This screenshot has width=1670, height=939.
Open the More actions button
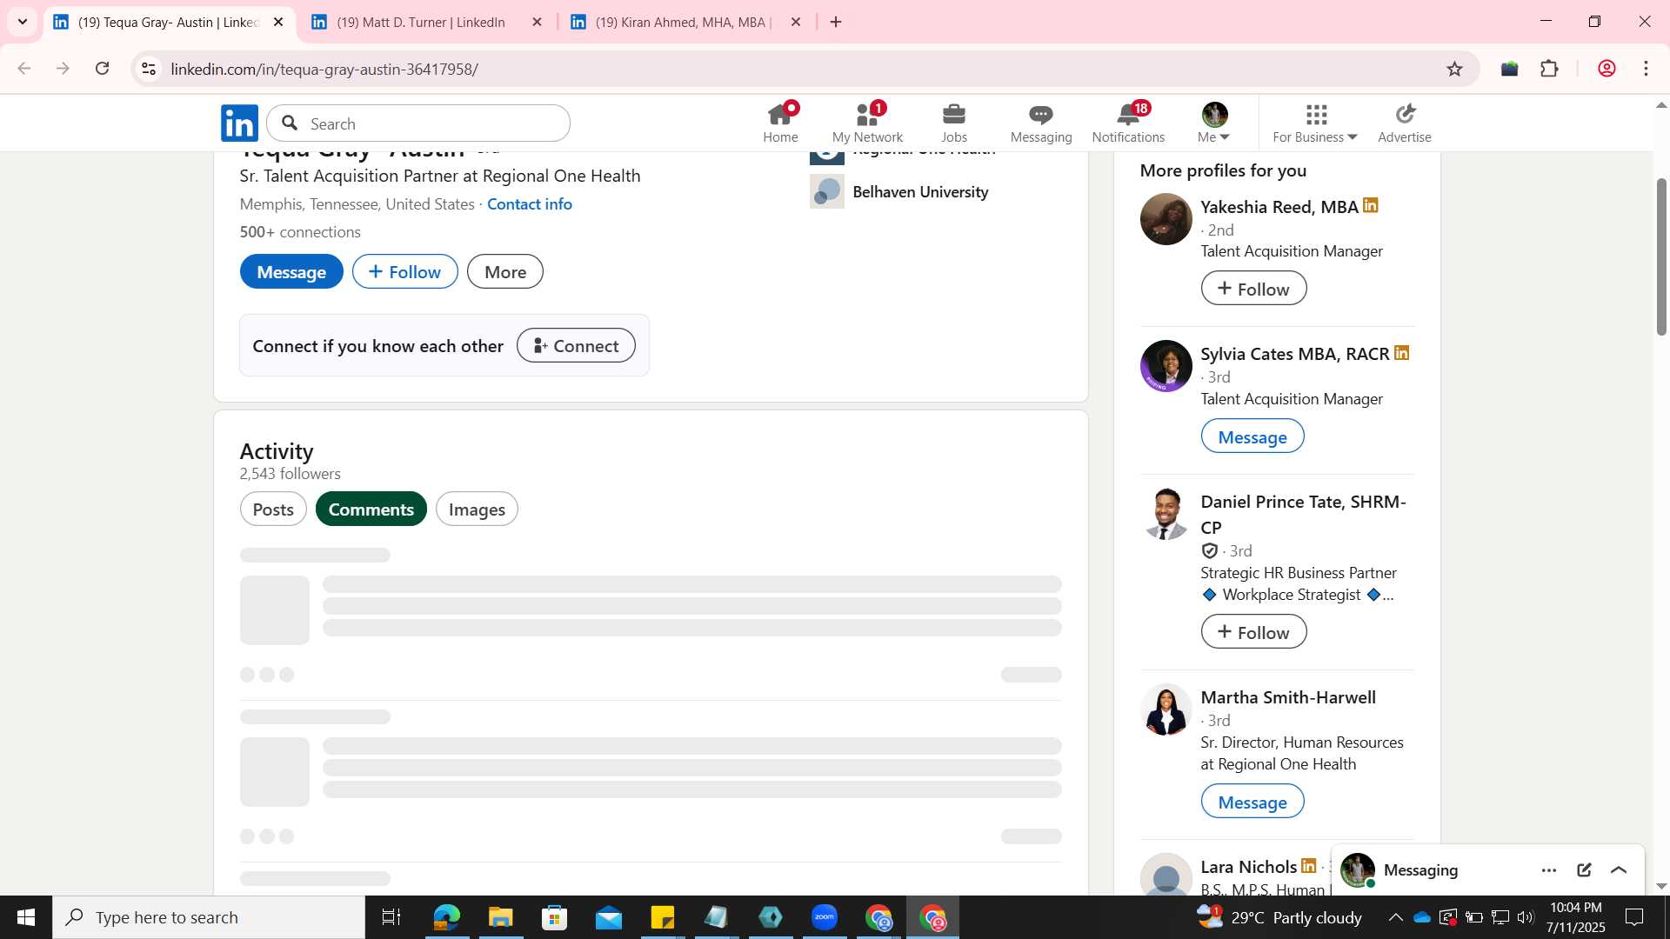pyautogui.click(x=504, y=271)
